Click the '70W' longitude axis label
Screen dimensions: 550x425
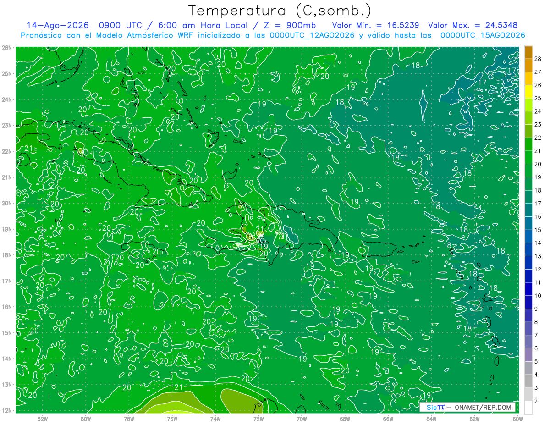tap(302, 419)
